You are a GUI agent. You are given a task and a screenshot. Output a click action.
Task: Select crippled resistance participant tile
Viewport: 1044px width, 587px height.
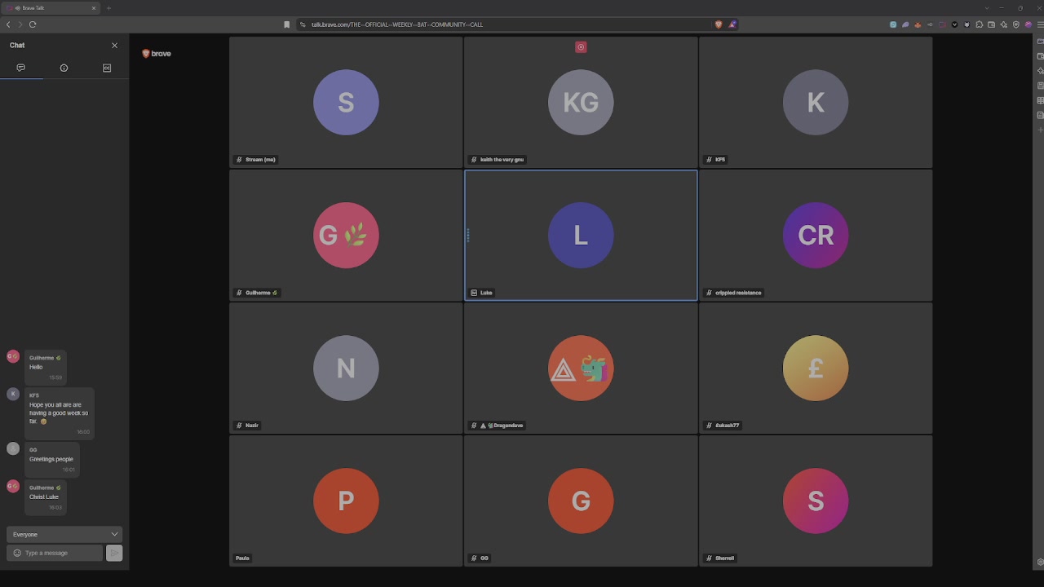816,235
